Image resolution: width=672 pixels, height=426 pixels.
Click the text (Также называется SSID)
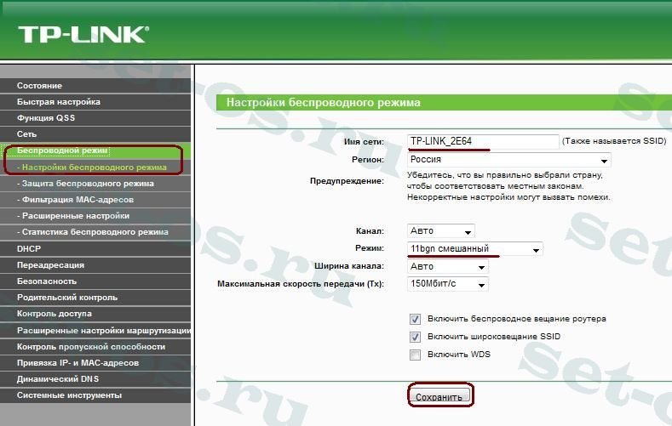click(x=614, y=140)
